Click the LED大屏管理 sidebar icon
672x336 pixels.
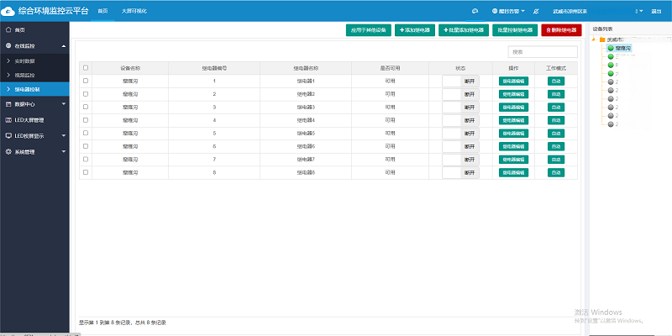point(8,120)
